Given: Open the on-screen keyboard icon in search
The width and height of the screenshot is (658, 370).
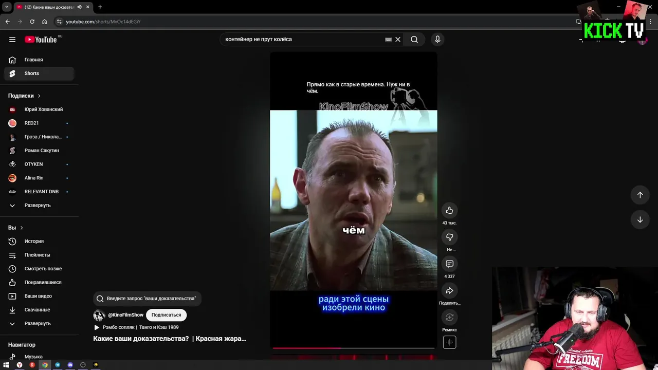Looking at the screenshot, I should (388, 40).
